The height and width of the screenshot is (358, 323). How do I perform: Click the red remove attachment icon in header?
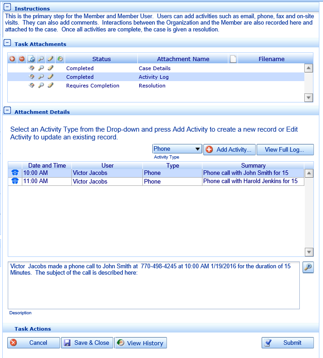pyautogui.click(x=21, y=59)
